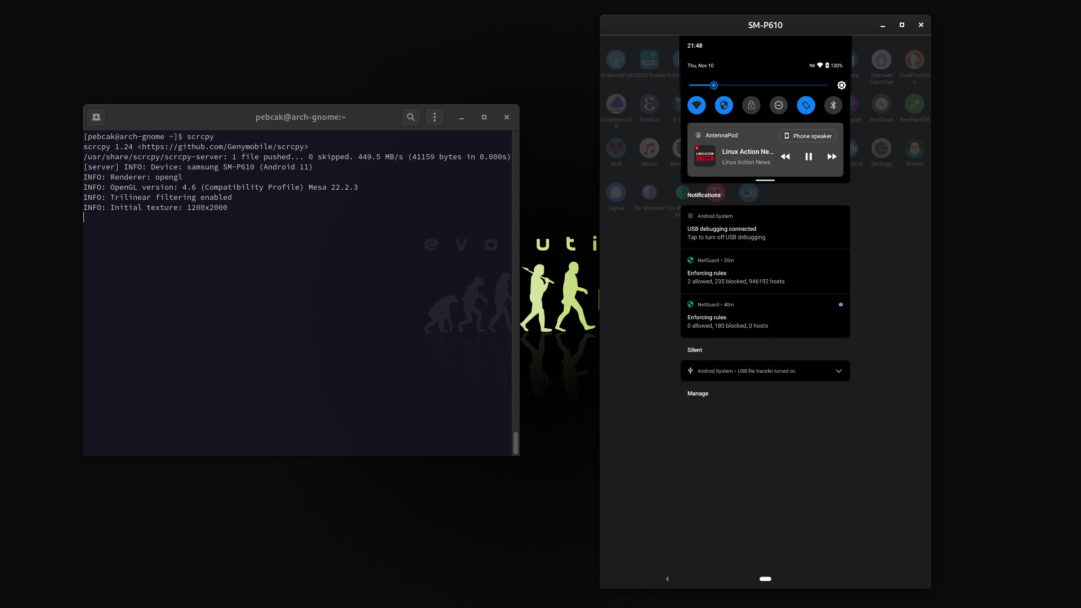Minimize the SM-P610 scrcpy window
Screen dimensions: 1081x608
882,25
